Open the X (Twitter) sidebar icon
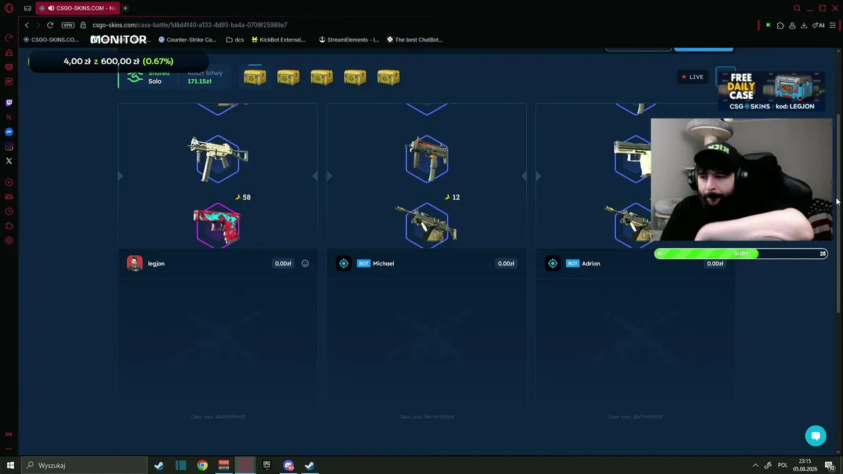843x474 pixels. pyautogui.click(x=9, y=161)
